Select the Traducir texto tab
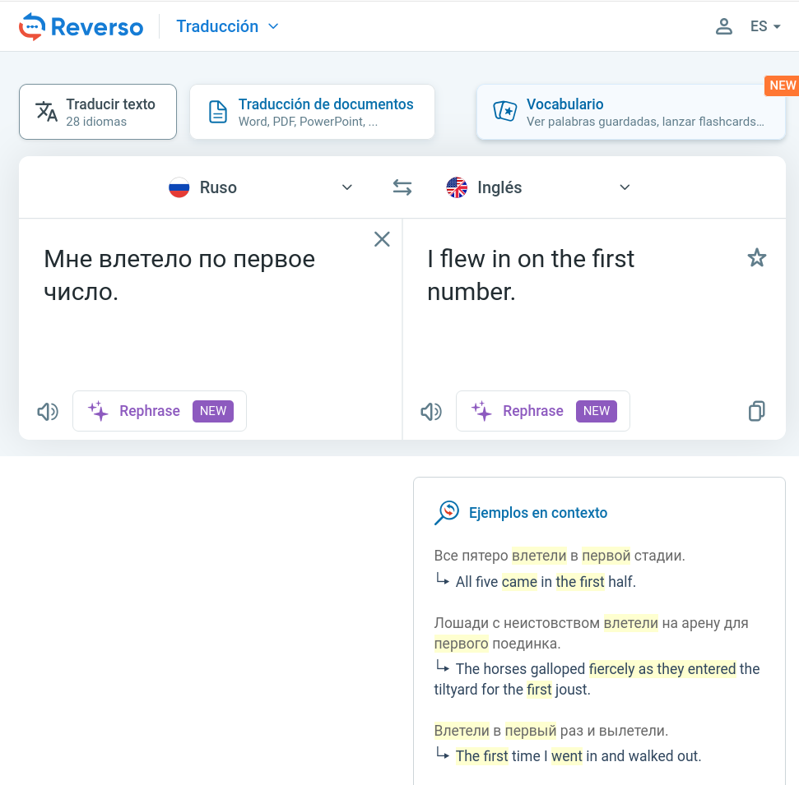799x785 pixels. [98, 112]
